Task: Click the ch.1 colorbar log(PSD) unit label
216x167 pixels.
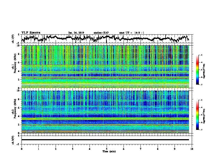Action: [204, 71]
